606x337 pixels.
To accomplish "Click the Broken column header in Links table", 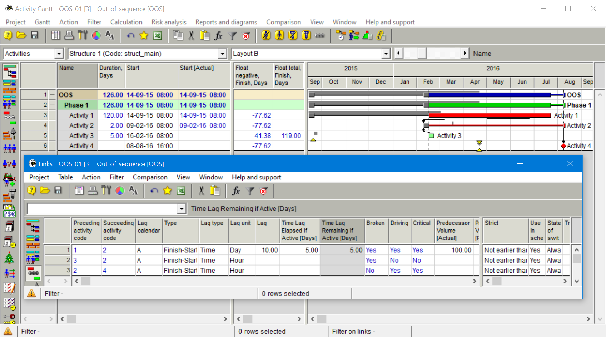I will (x=376, y=231).
